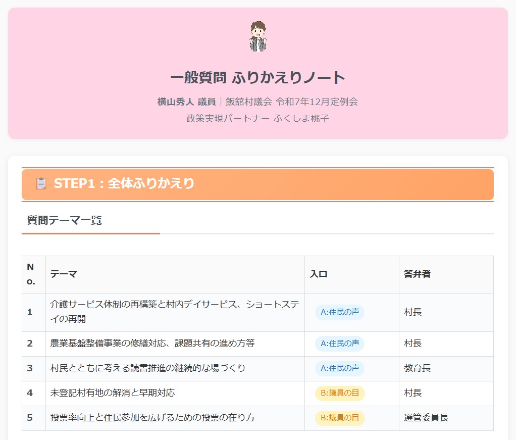This screenshot has width=516, height=440.
Task: Click the A:住民の声 badge in row 1
Action: click(339, 312)
